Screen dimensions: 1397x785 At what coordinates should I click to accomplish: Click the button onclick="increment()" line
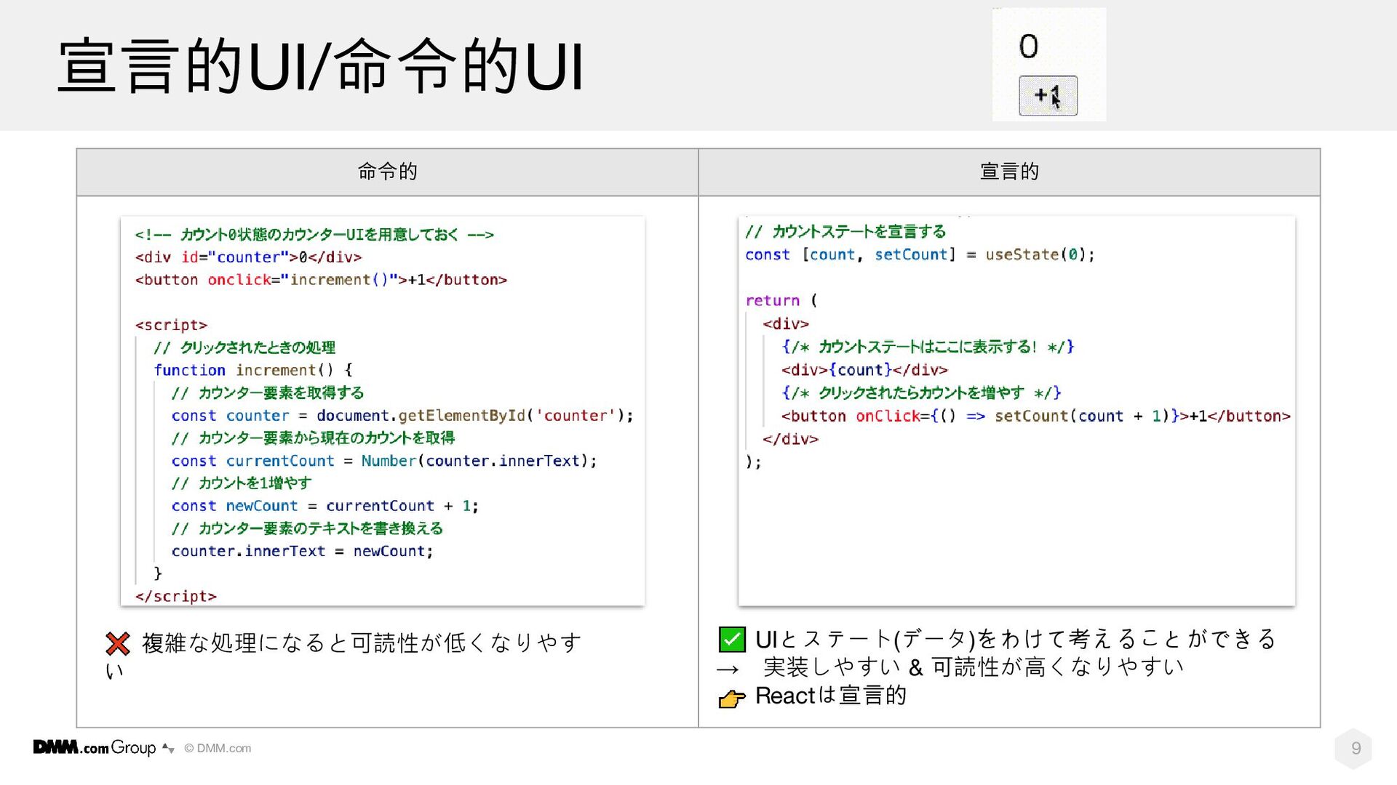(x=321, y=280)
